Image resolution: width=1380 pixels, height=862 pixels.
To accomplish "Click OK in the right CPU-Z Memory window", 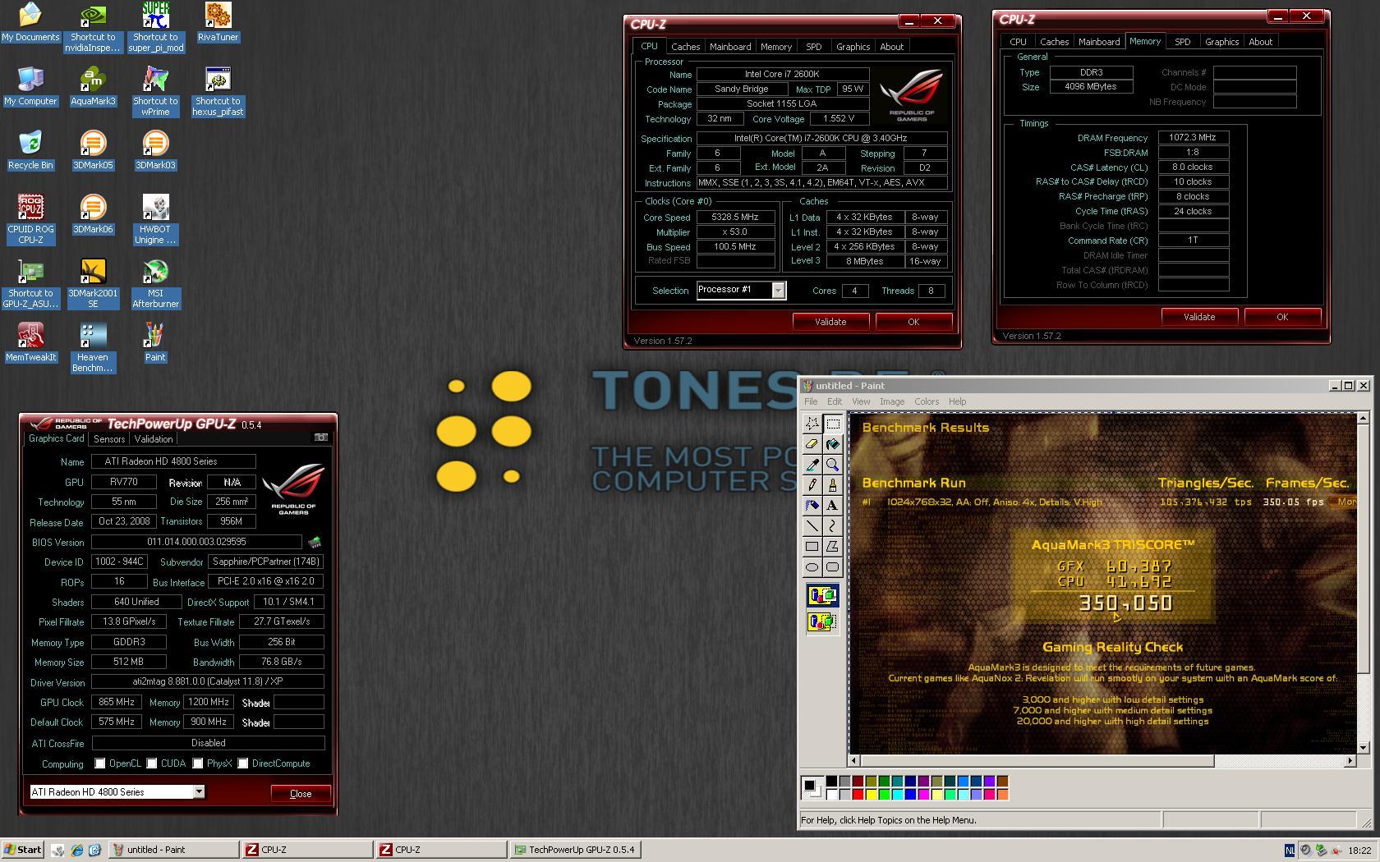I will 1282,317.
